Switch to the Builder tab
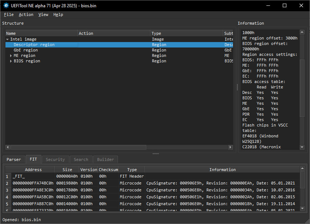Viewport: 310px width, 224px height. click(x=105, y=159)
